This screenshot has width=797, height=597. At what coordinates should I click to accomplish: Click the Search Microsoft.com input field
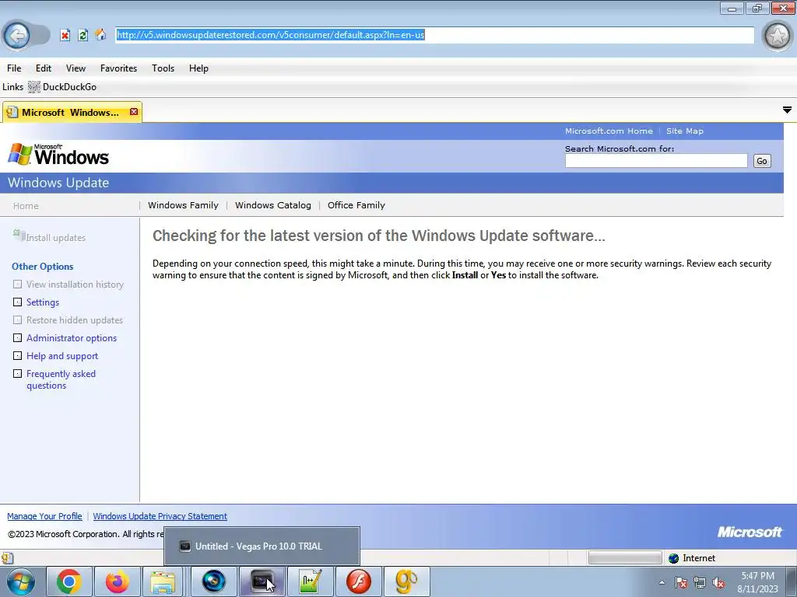tap(656, 161)
